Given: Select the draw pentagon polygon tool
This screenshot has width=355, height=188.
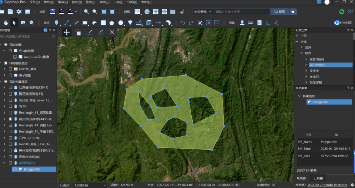Looking at the screenshot, I should [112, 23].
